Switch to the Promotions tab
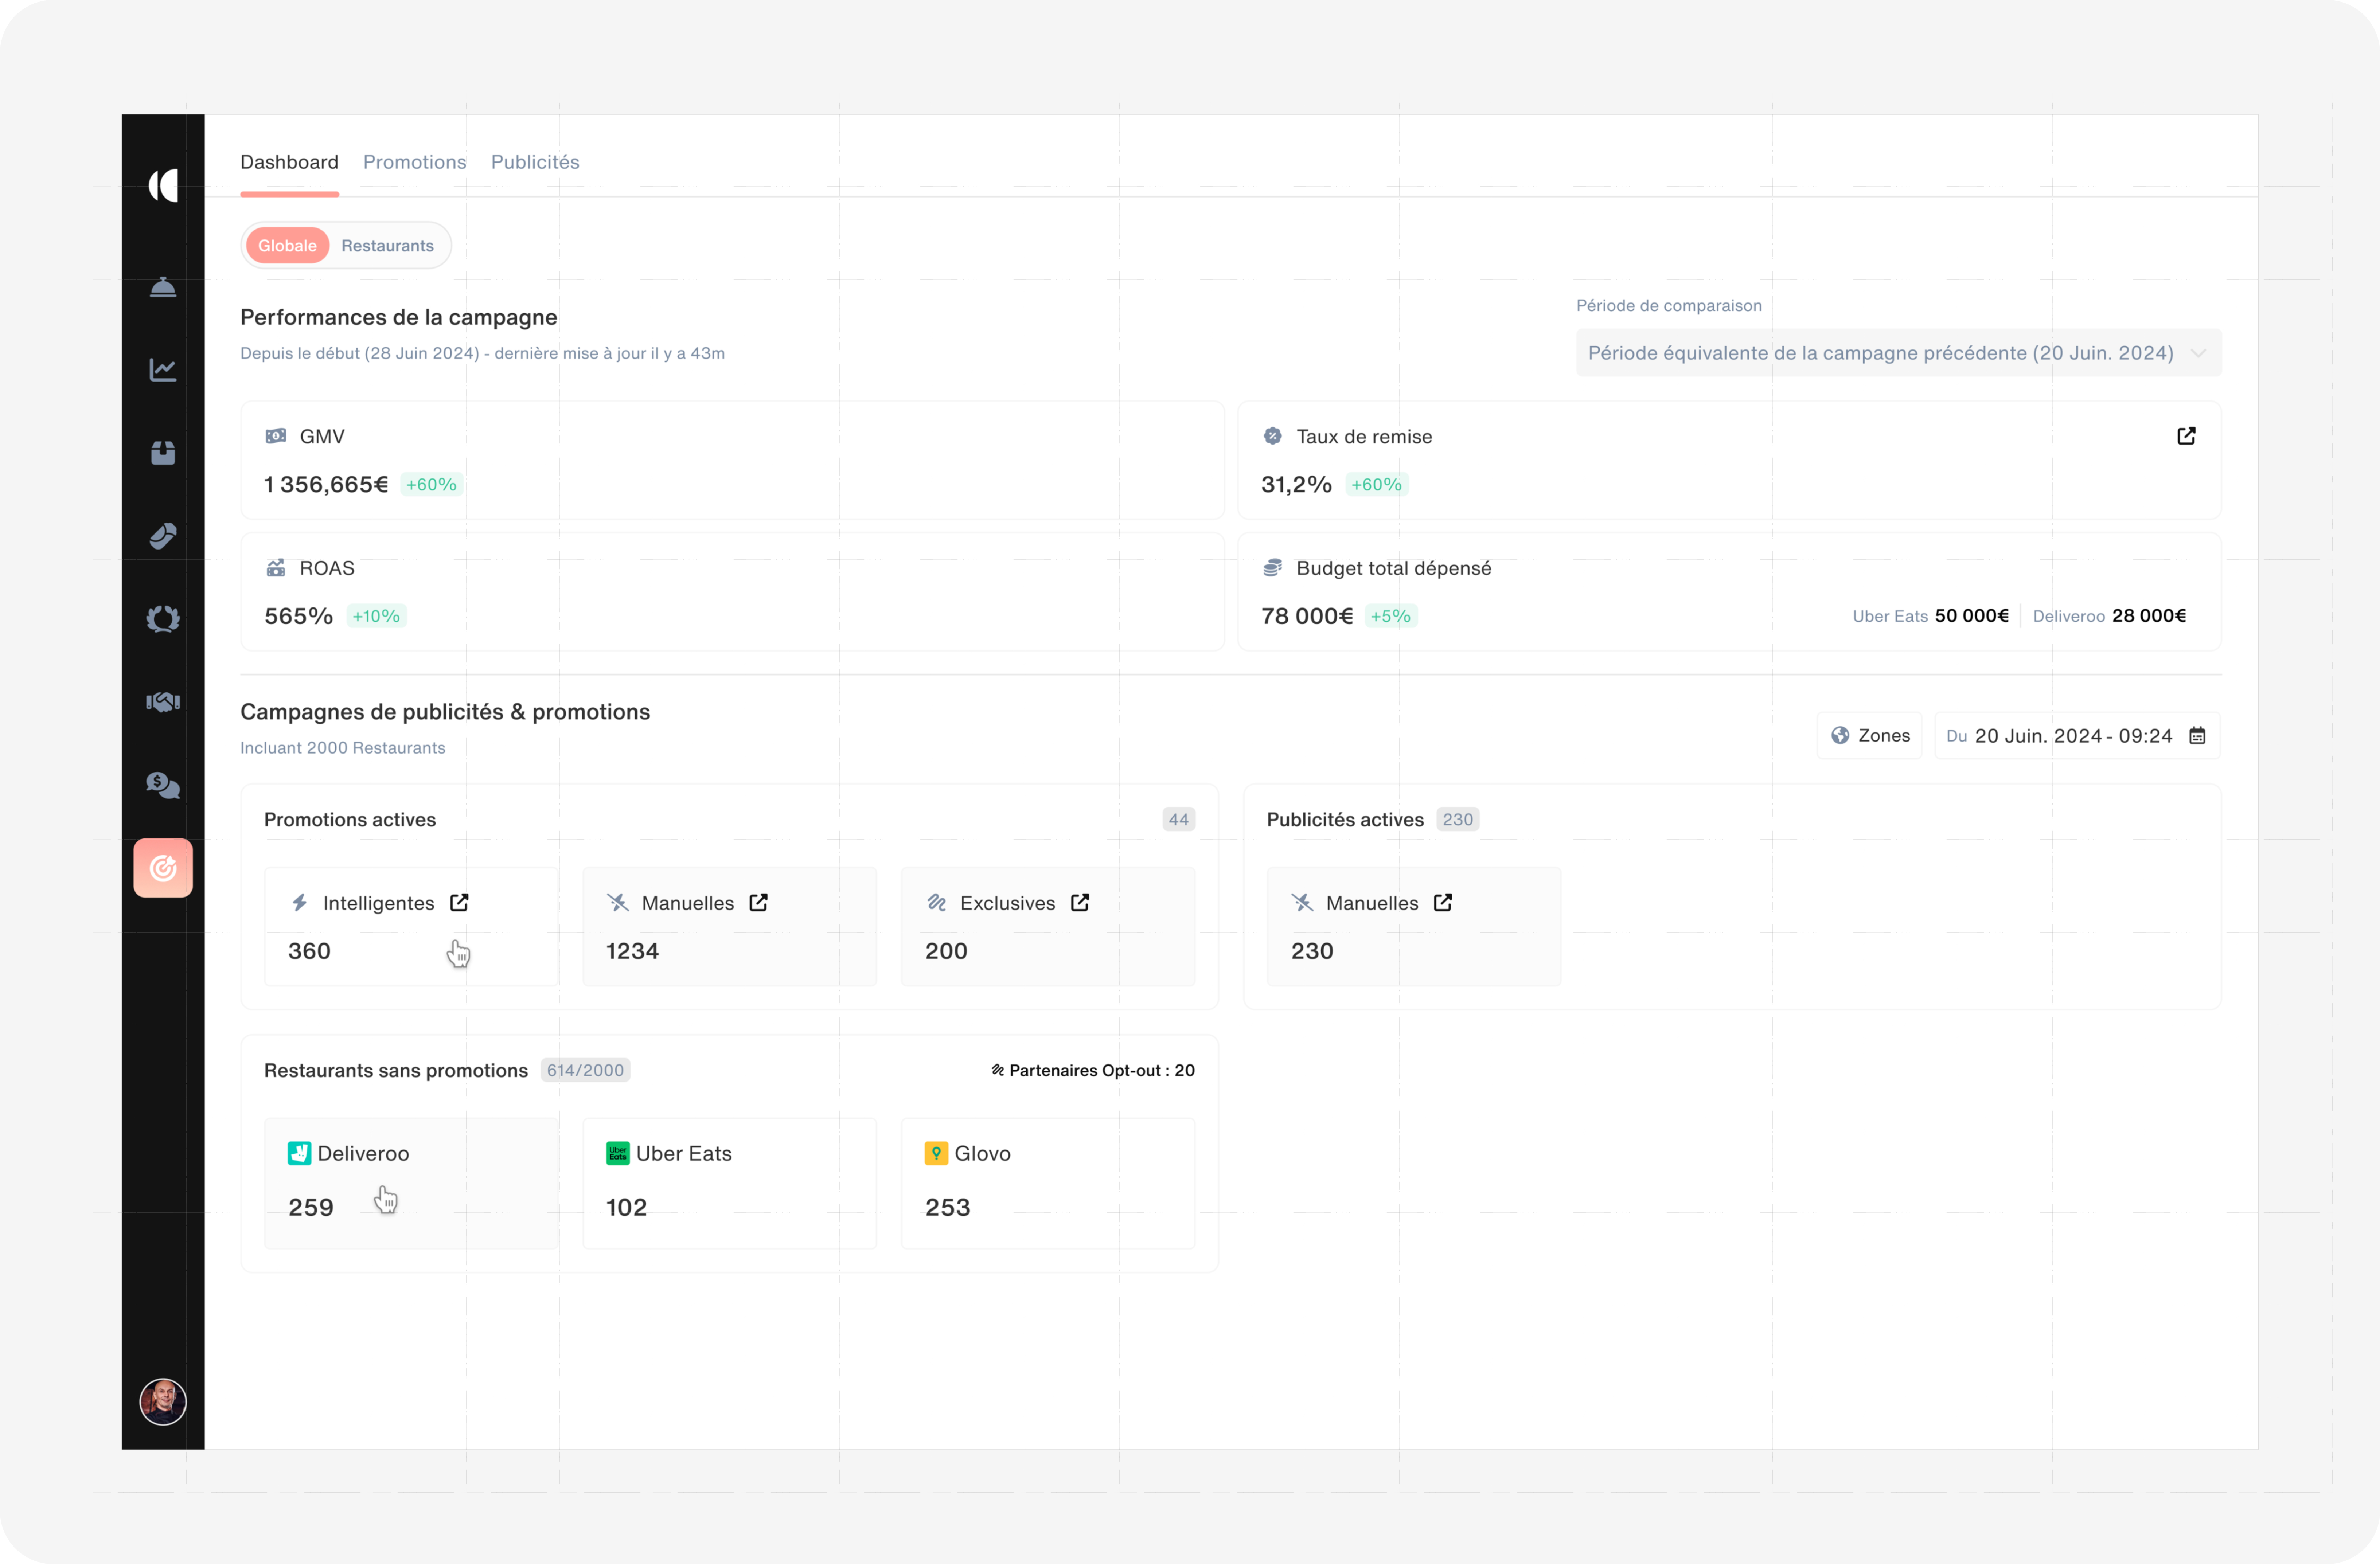 click(x=414, y=162)
